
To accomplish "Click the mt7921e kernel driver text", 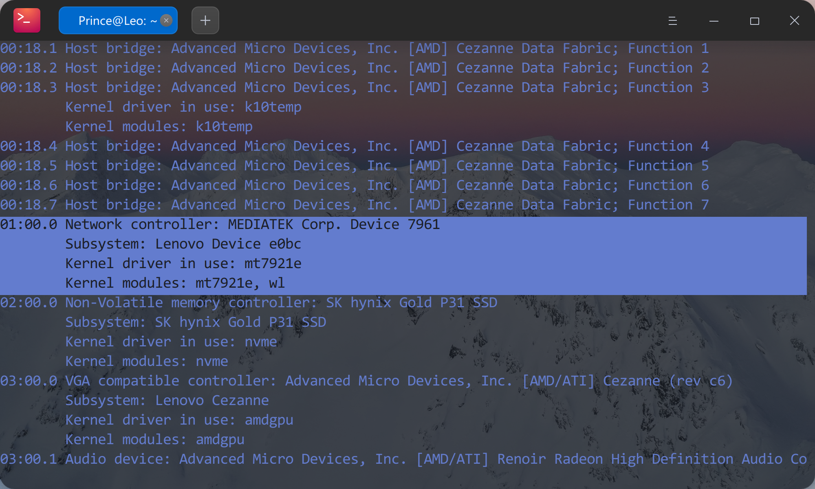I will (x=272, y=263).
